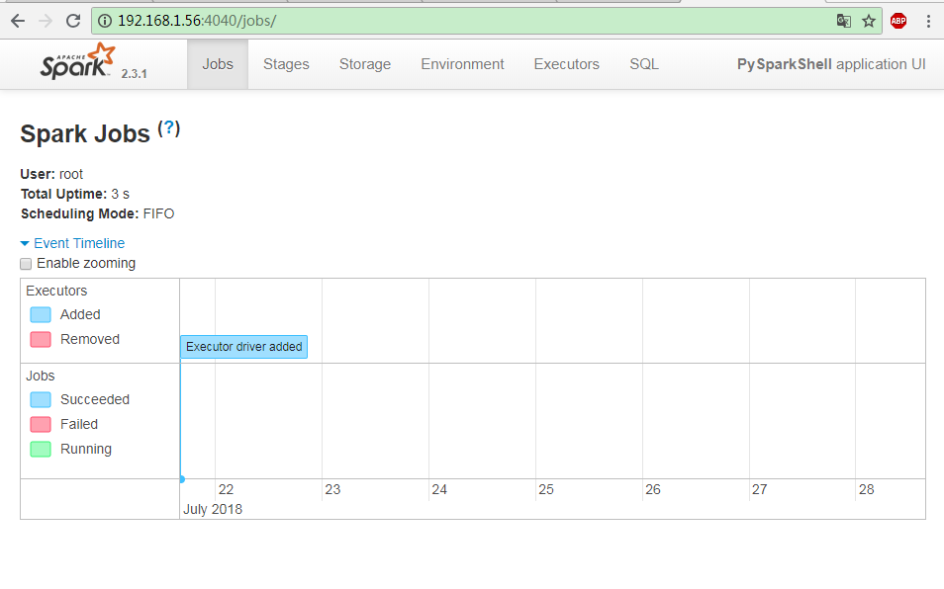Click the green Running jobs legend swatch
The width and height of the screenshot is (944, 589).
click(x=41, y=450)
